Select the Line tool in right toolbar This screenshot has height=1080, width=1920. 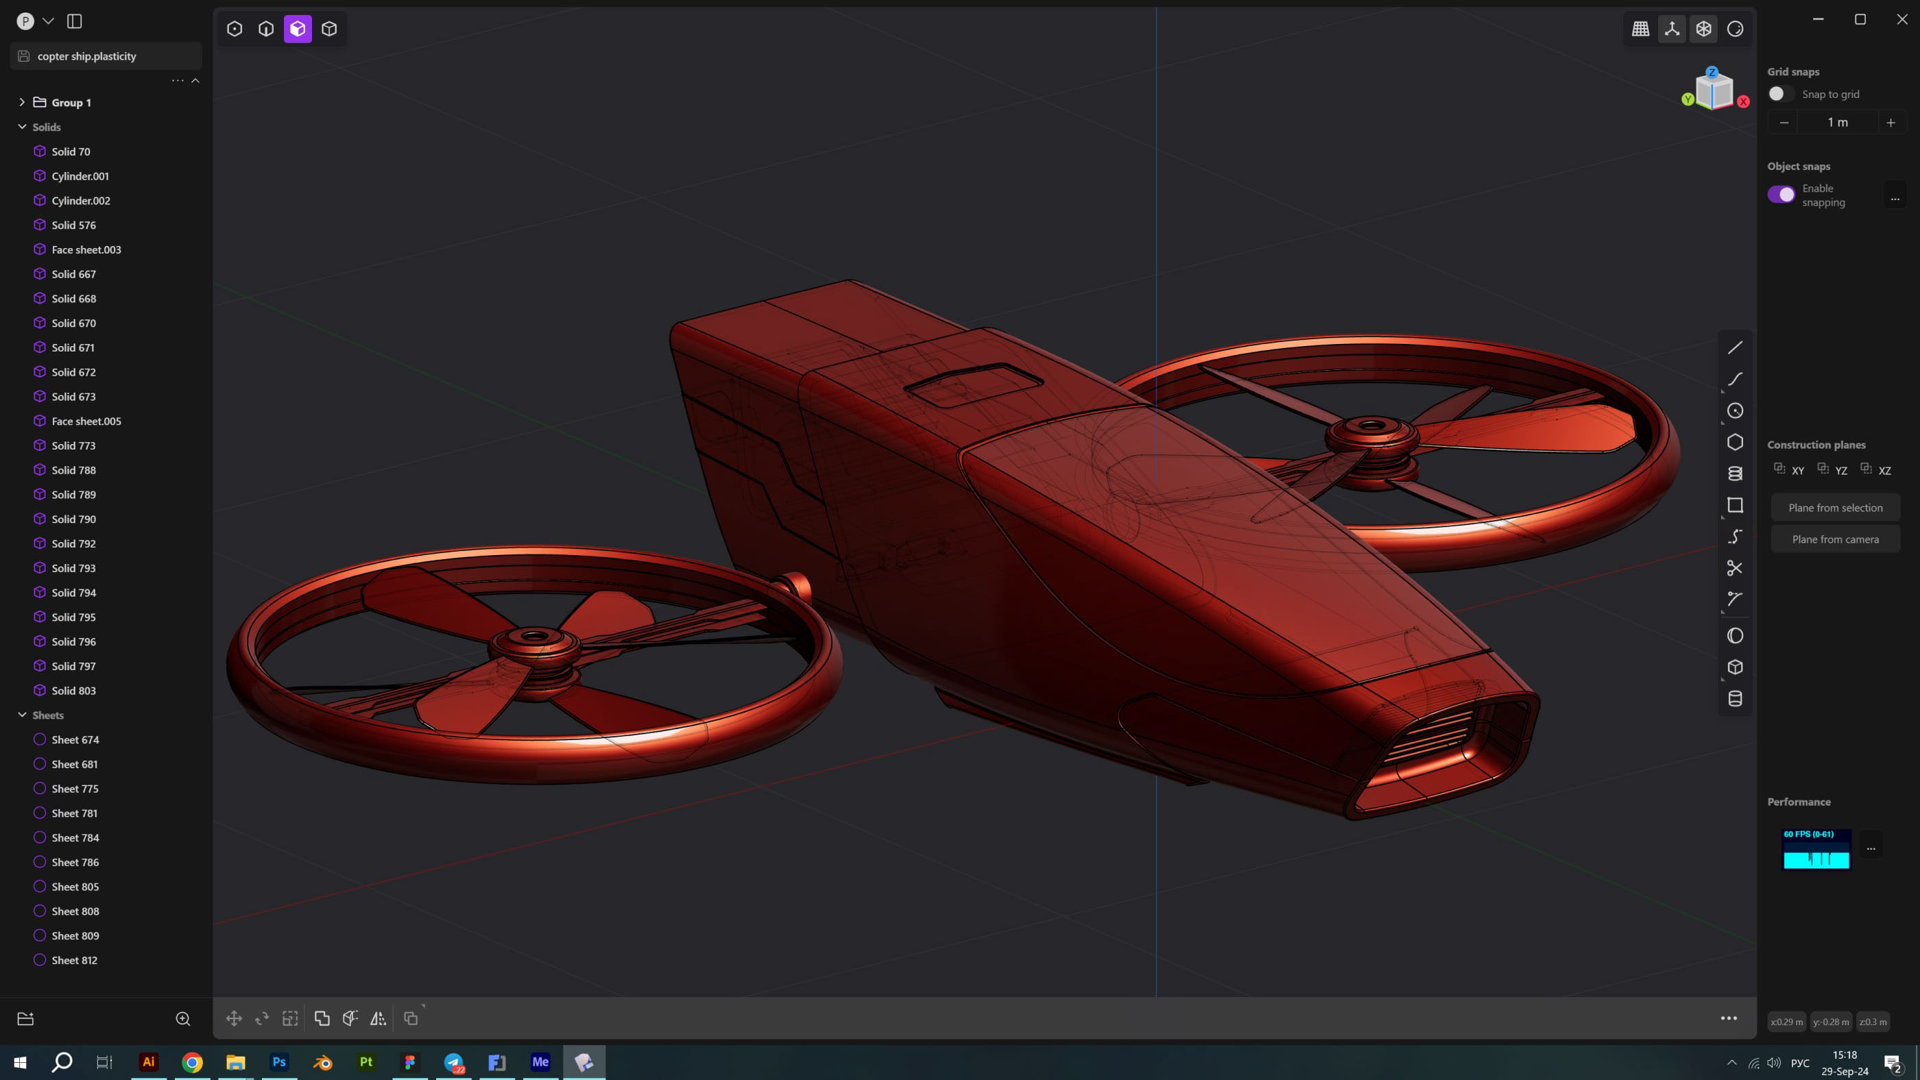[x=1735, y=348]
